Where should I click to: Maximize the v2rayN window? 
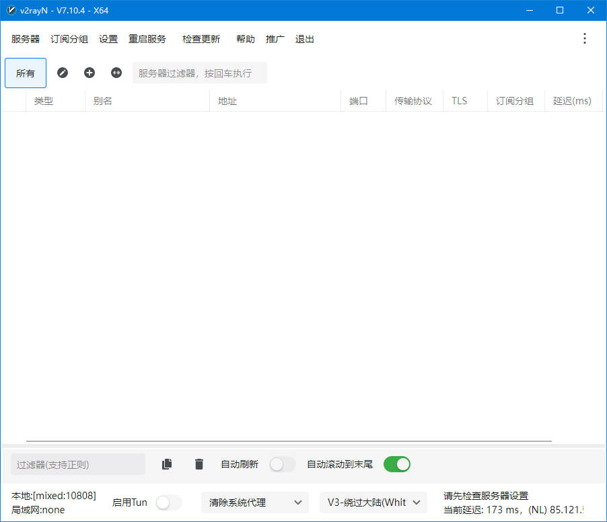pyautogui.click(x=560, y=10)
